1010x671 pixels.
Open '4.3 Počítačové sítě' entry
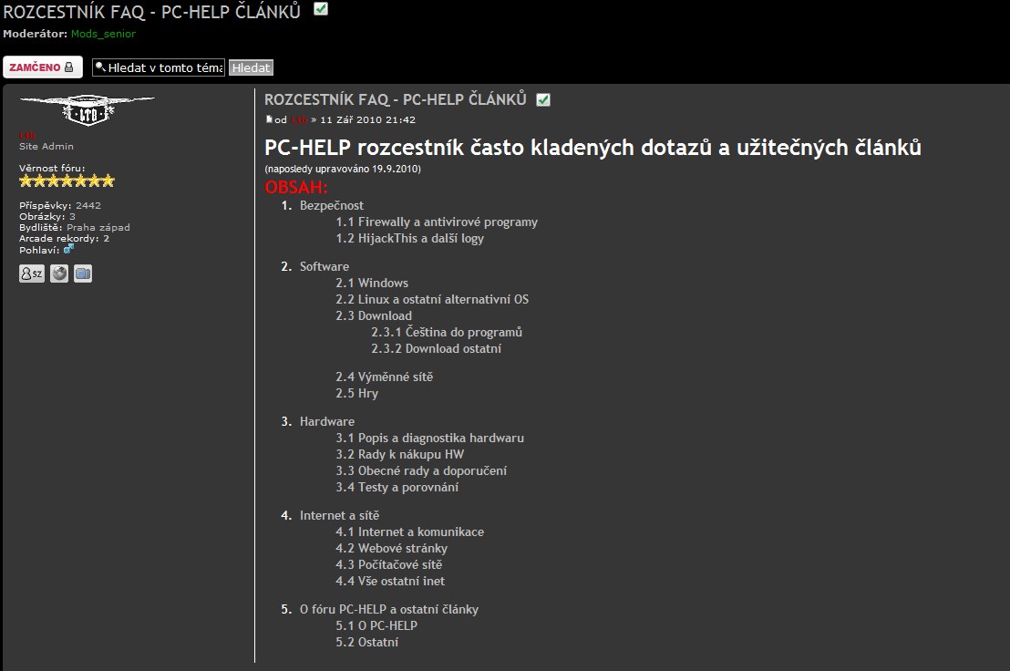click(x=388, y=564)
